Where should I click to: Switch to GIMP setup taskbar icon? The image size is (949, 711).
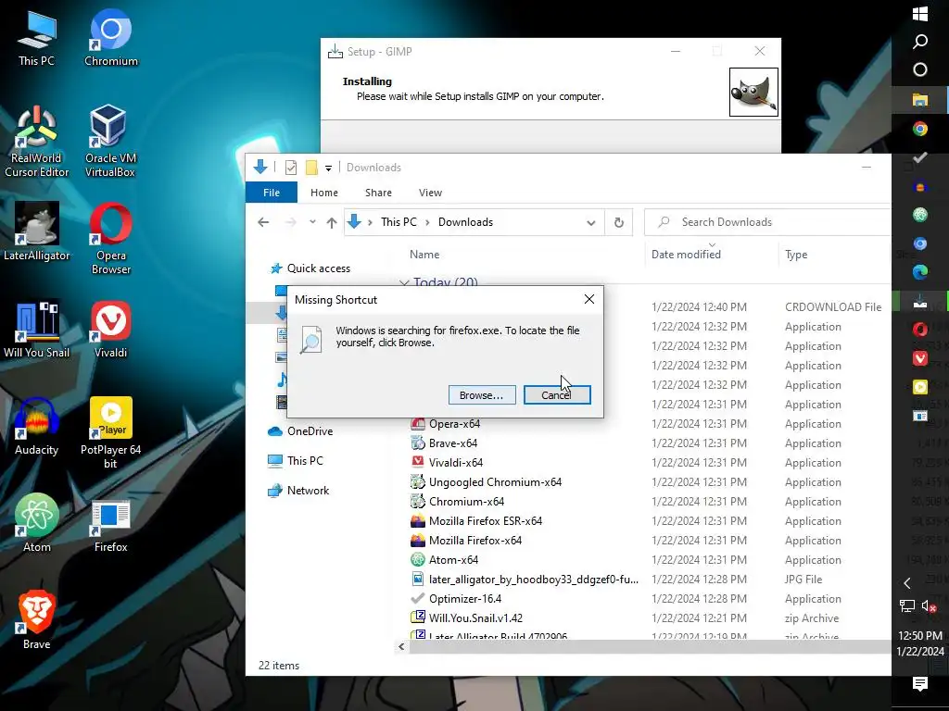pos(920,301)
